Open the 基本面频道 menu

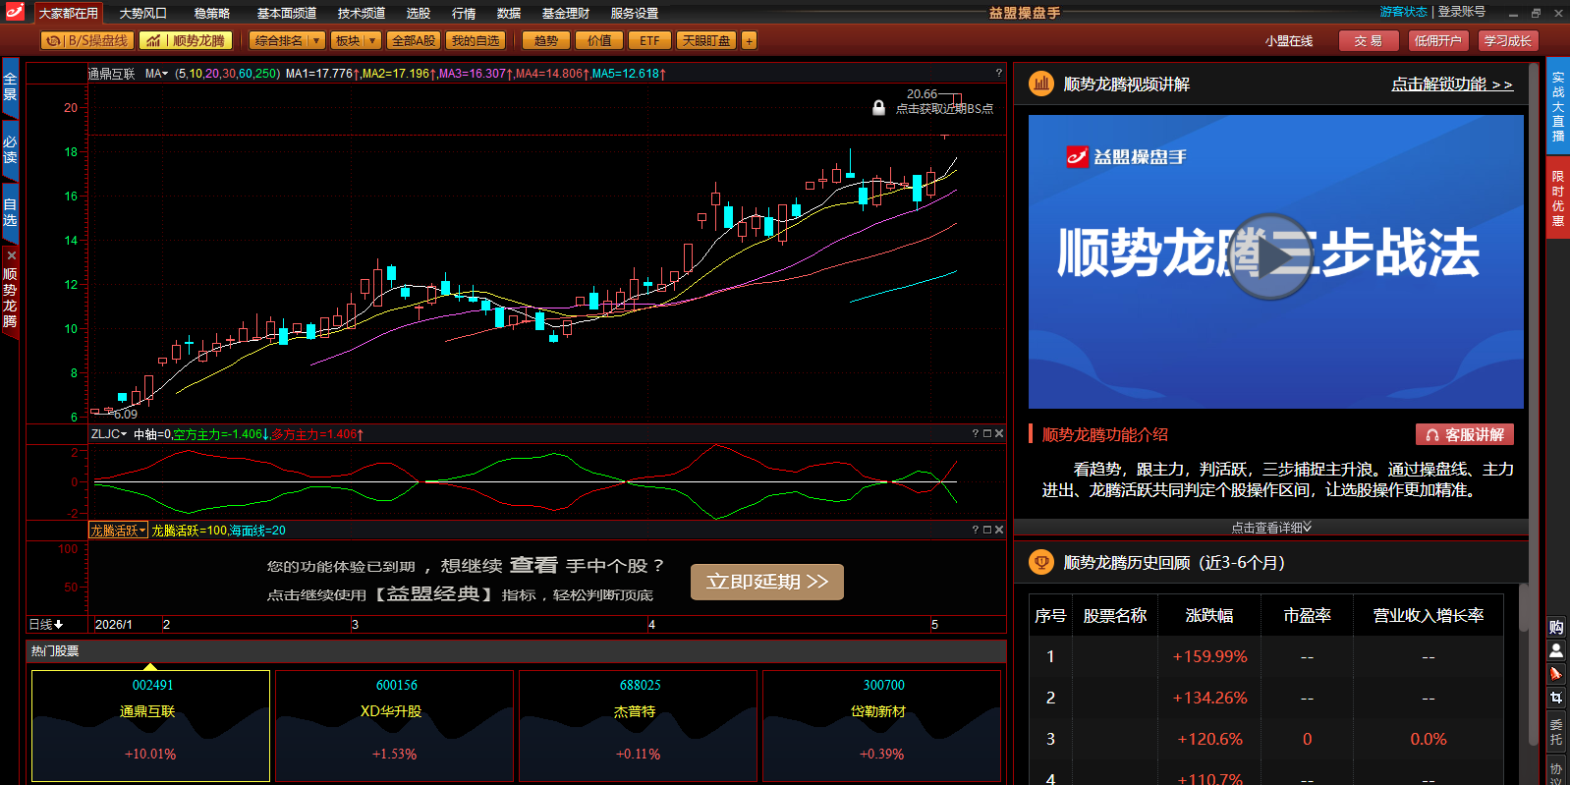click(287, 13)
